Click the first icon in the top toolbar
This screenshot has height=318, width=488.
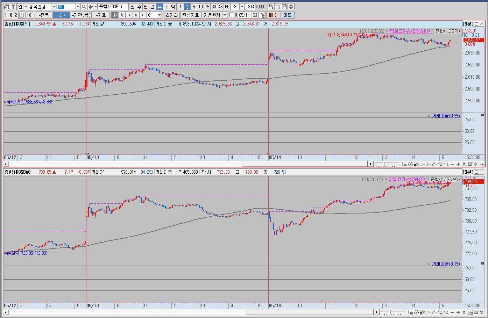[7, 7]
